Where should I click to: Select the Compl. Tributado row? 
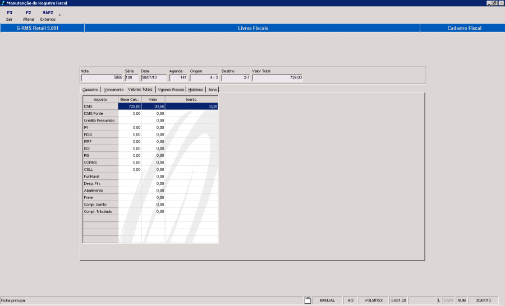(100, 212)
